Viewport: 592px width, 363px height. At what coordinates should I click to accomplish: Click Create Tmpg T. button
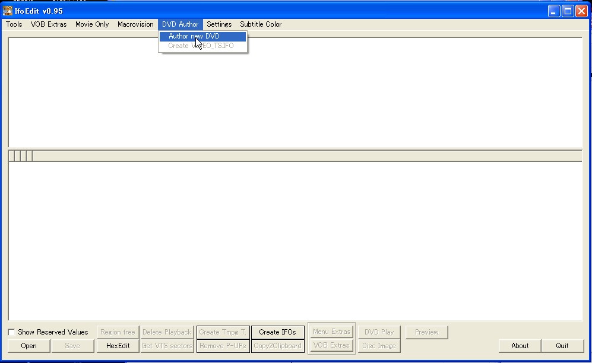click(223, 332)
